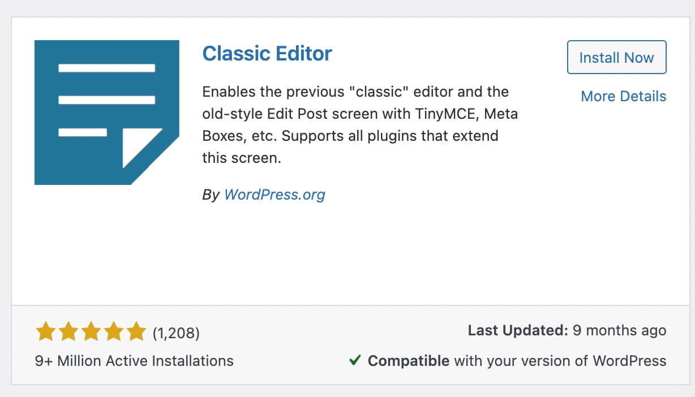Click the 9+ Million Active Installations text
The width and height of the screenshot is (695, 397).
[x=134, y=361]
